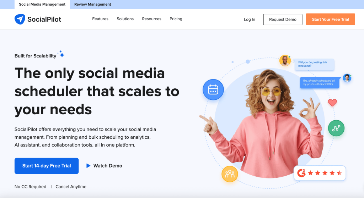Click the 'Built for Scalability' label
This screenshot has width=364, height=198.
pos(35,56)
